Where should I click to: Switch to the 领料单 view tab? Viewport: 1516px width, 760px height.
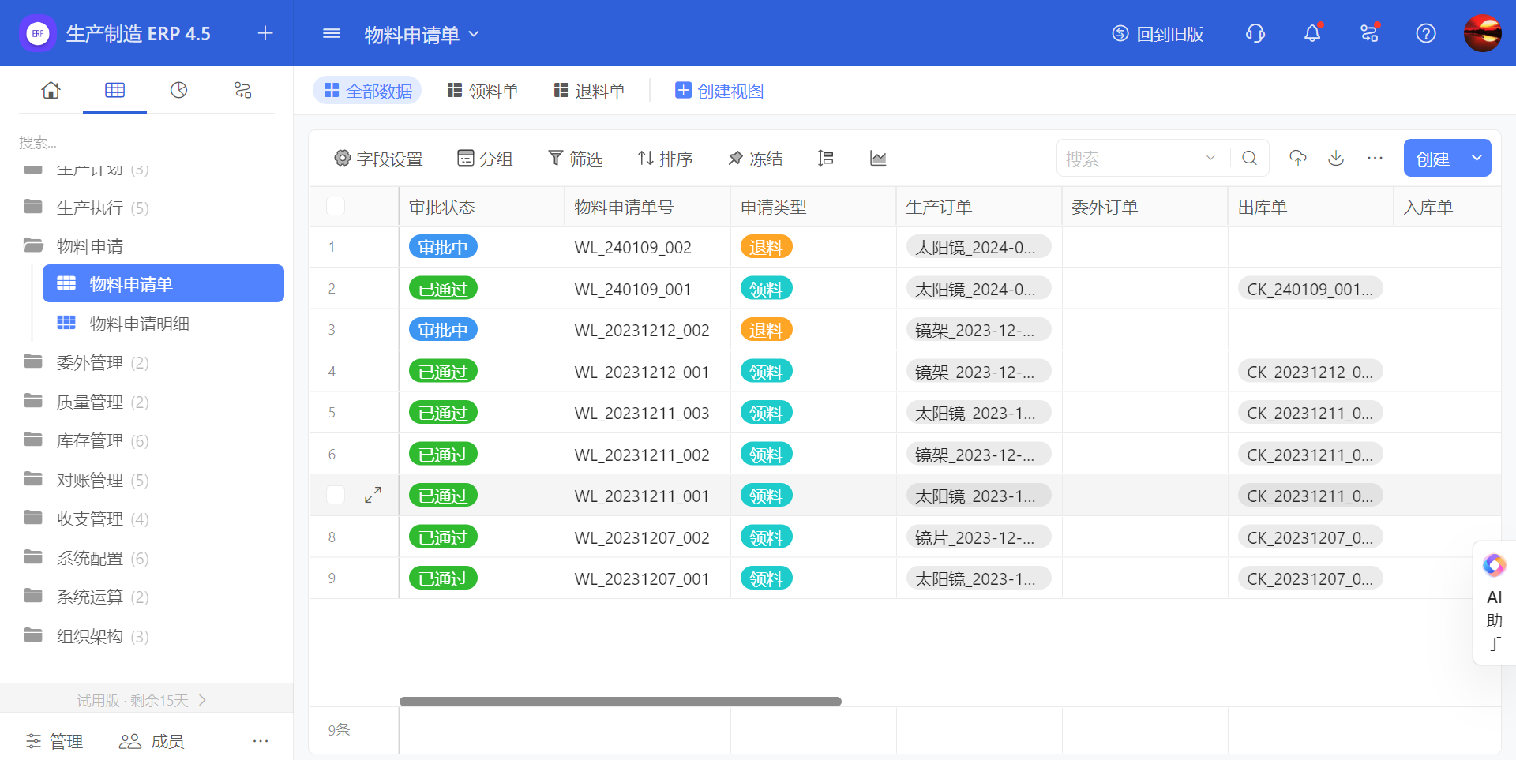482,91
